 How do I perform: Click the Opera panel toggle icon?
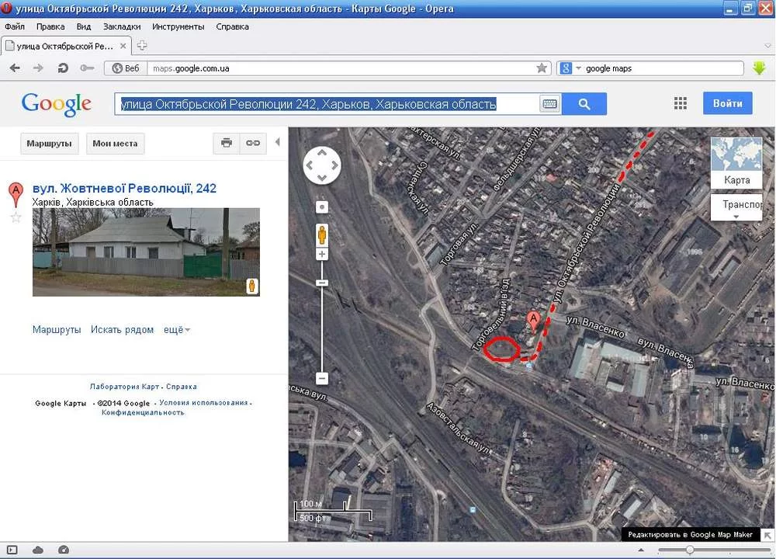click(12, 550)
